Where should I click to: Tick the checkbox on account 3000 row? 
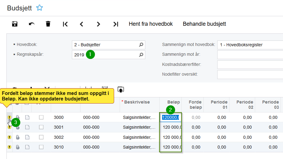[41, 117]
